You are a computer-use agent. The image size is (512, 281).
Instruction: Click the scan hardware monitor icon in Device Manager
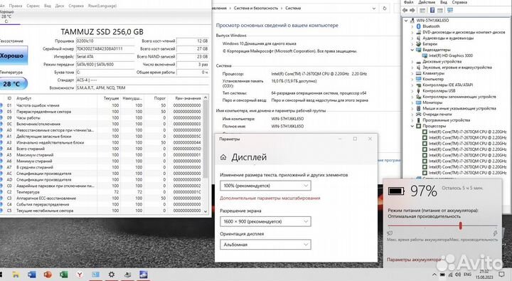point(450,10)
